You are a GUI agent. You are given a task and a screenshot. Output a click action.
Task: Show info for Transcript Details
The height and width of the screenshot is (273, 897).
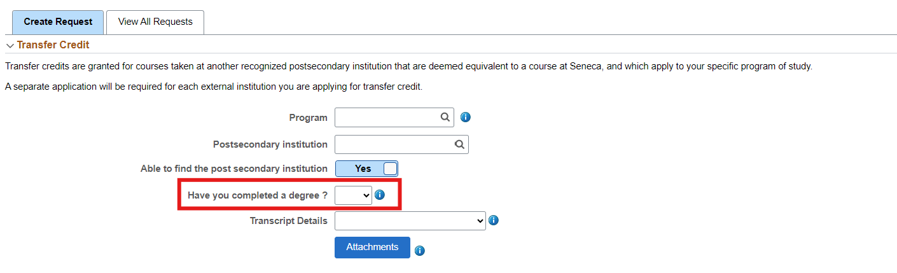[493, 221]
